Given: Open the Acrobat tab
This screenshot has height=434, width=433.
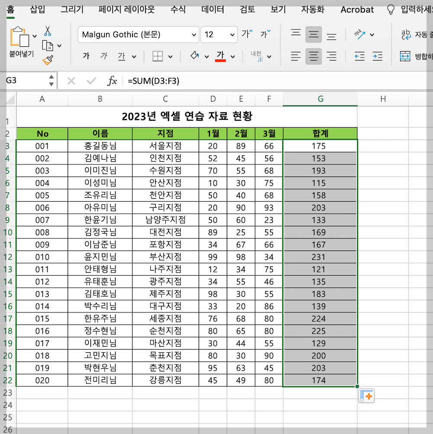Looking at the screenshot, I should 357,10.
